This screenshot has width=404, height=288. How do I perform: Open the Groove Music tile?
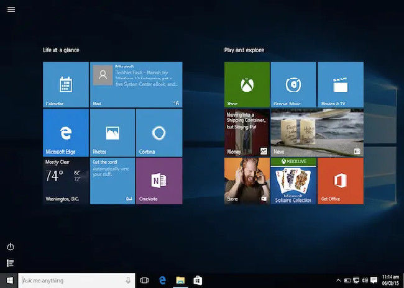tap(293, 84)
